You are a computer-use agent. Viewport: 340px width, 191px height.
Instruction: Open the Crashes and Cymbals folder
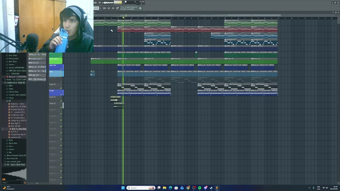click(16, 95)
